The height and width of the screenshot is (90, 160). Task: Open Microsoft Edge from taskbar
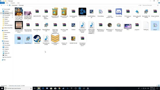(43, 88)
